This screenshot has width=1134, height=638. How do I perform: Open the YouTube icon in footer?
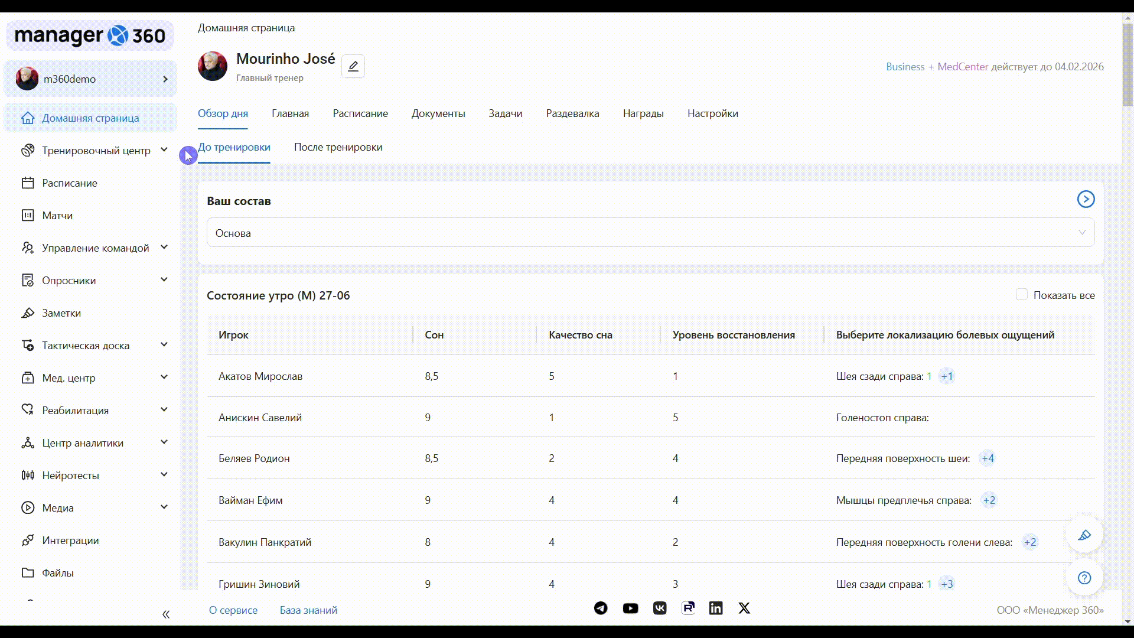pos(630,608)
